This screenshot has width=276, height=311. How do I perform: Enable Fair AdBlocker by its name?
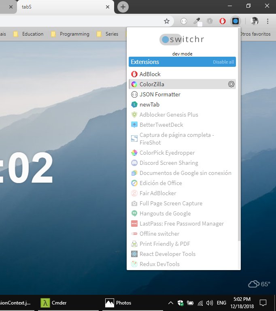(158, 193)
